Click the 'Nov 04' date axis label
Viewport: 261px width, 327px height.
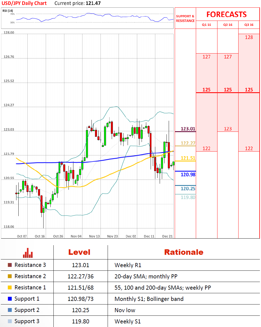pos(76,236)
